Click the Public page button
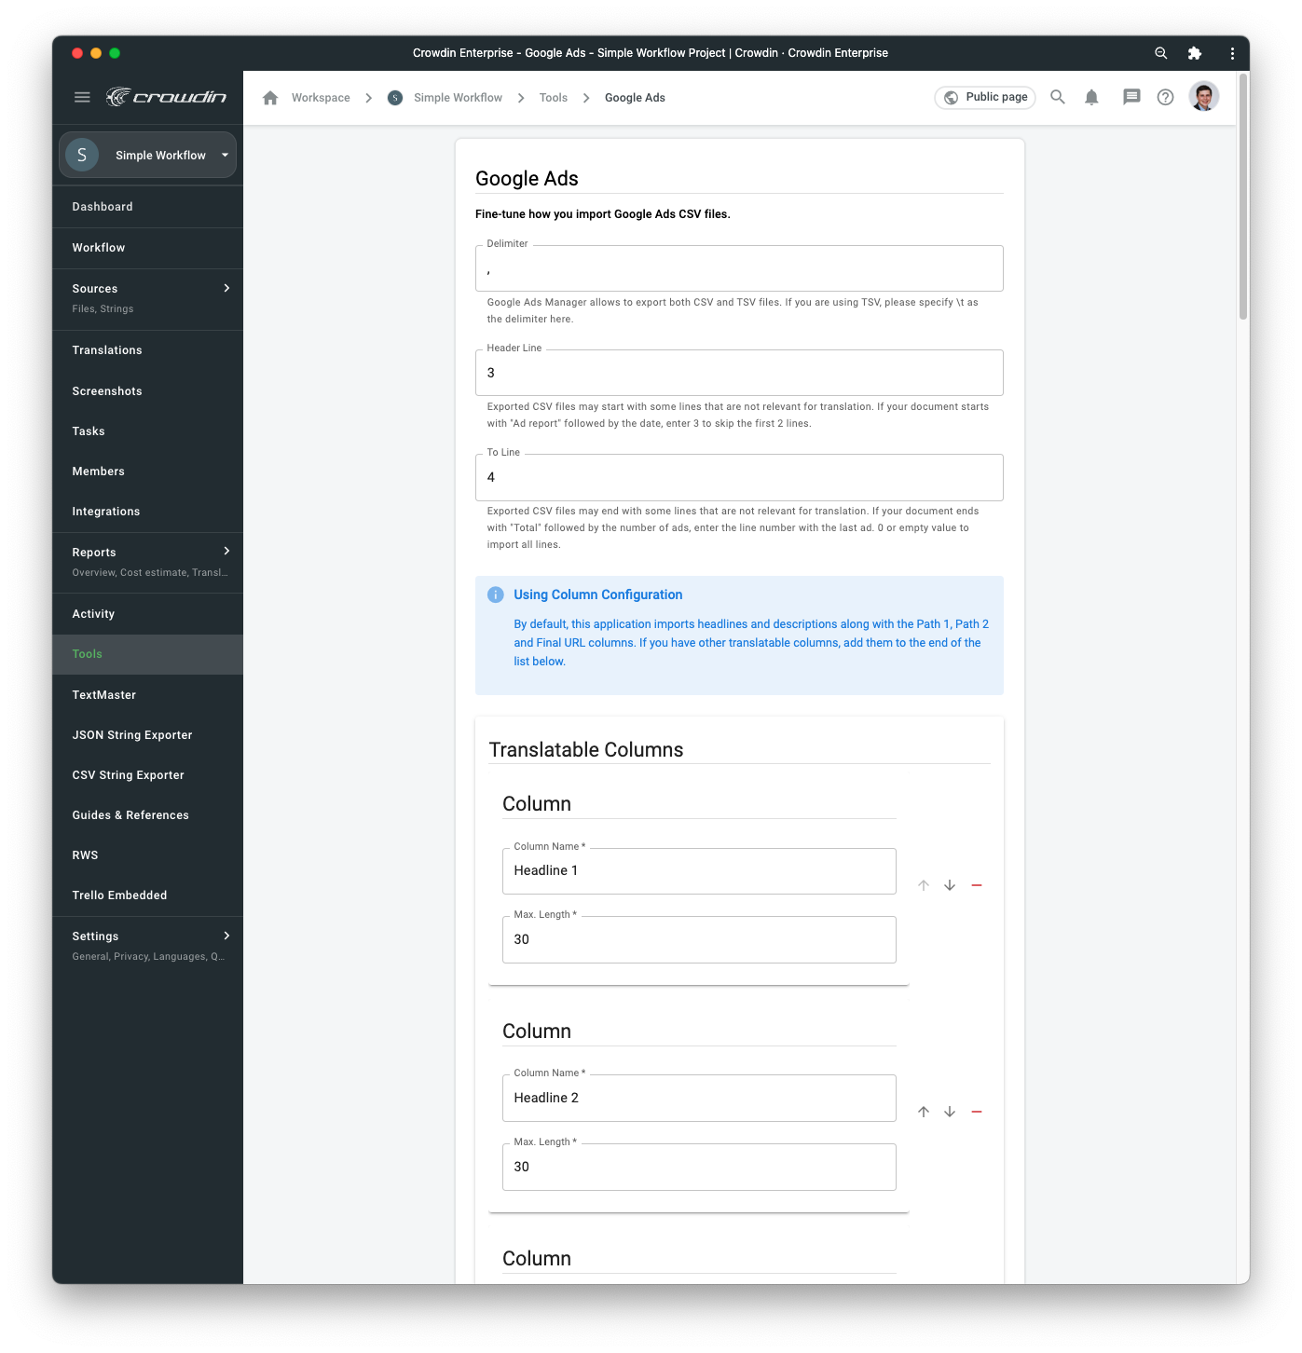This screenshot has height=1353, width=1302. tap(985, 97)
